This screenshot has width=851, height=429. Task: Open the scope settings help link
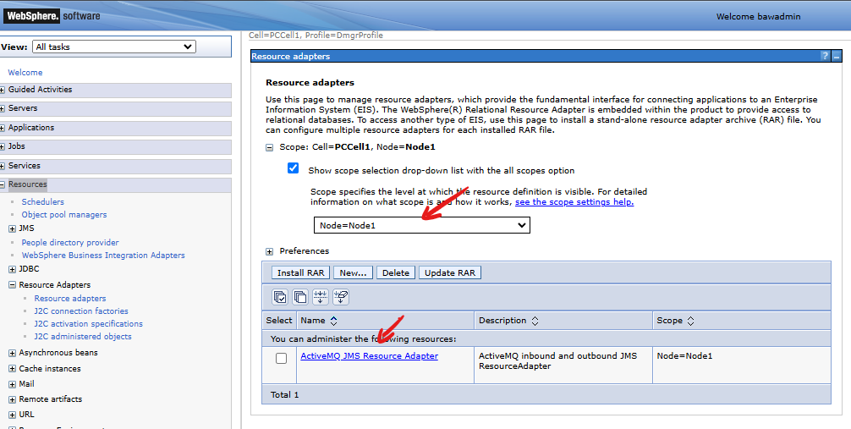[x=574, y=202]
